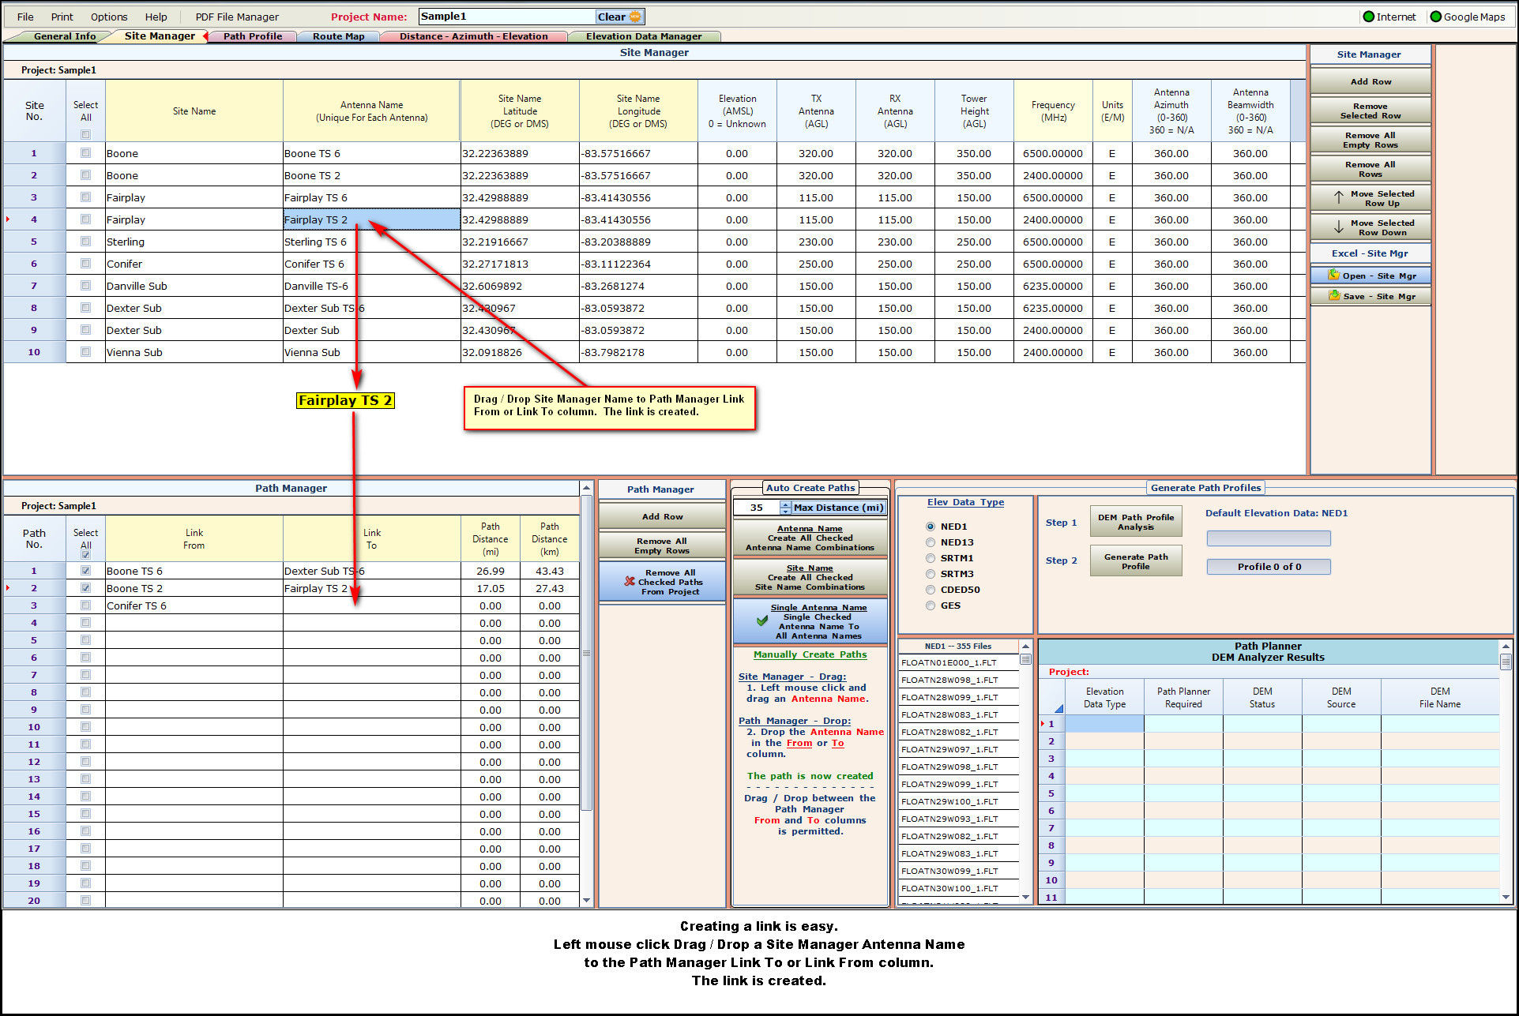
Task: Click green checkmark Single Antenna Name
Action: [761, 621]
